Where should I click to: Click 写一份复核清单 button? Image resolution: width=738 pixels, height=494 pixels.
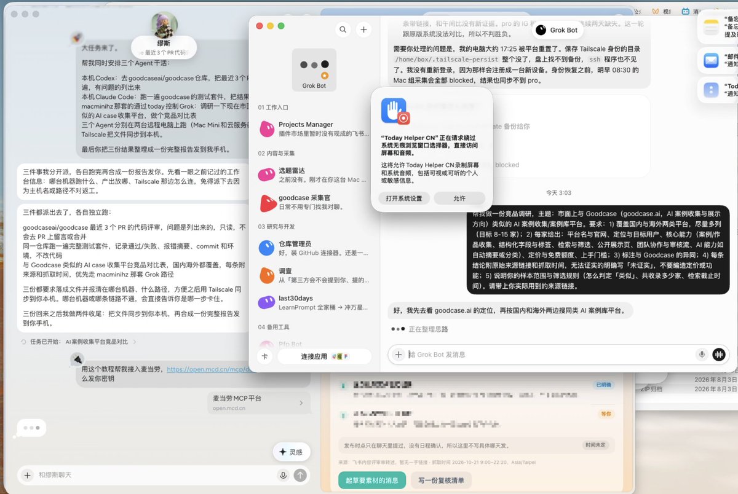[441, 480]
